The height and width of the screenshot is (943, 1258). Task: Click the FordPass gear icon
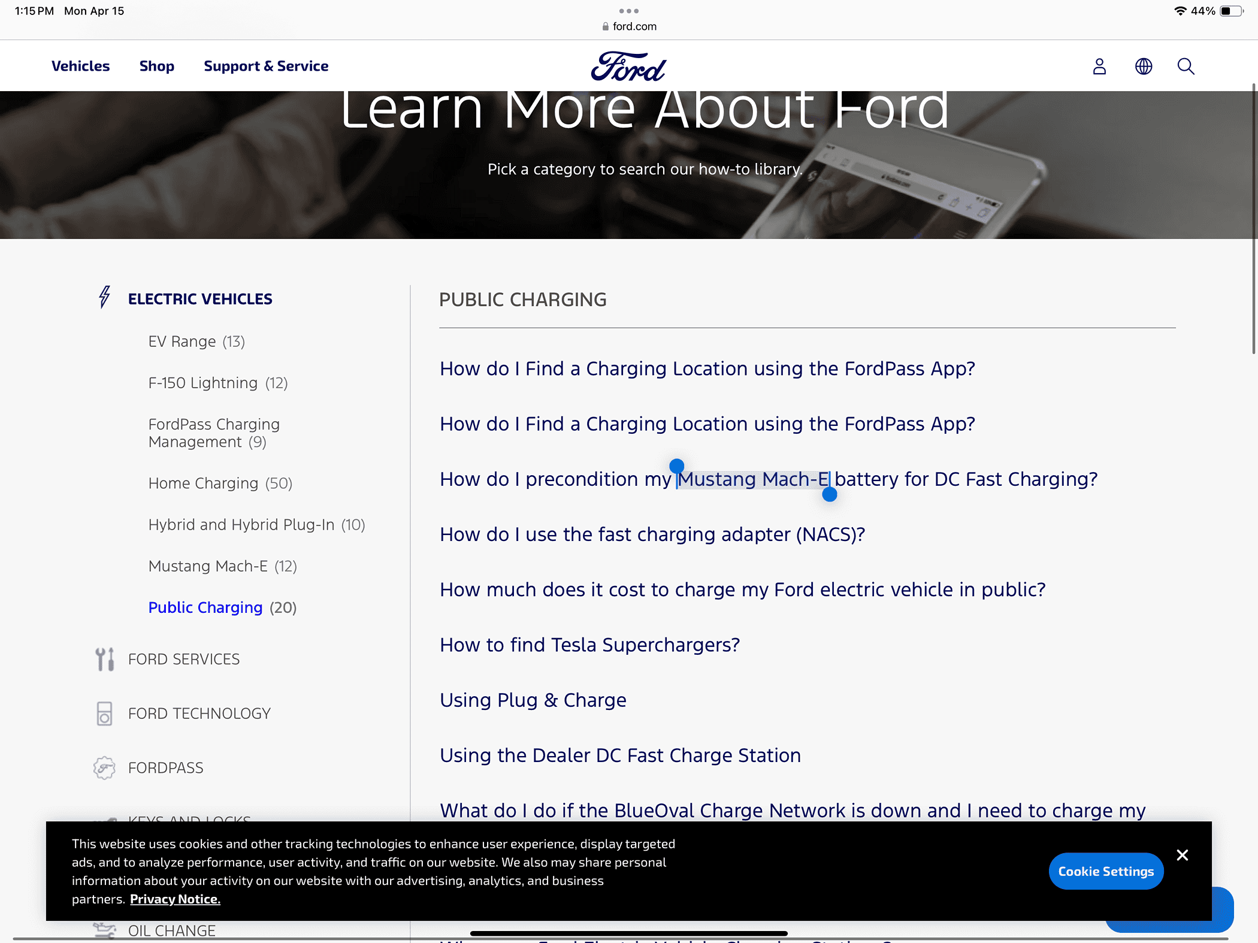coord(104,767)
